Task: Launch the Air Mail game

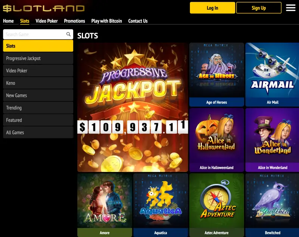Action: click(272, 75)
